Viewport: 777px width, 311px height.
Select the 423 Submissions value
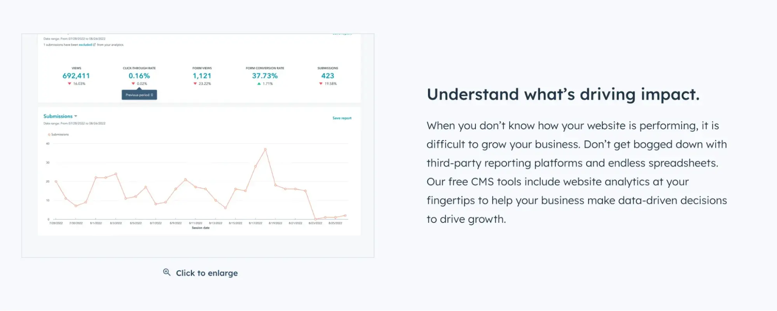coord(328,76)
